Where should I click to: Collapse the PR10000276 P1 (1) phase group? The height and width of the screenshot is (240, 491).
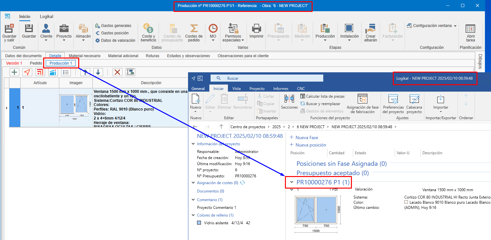[x=292, y=182]
